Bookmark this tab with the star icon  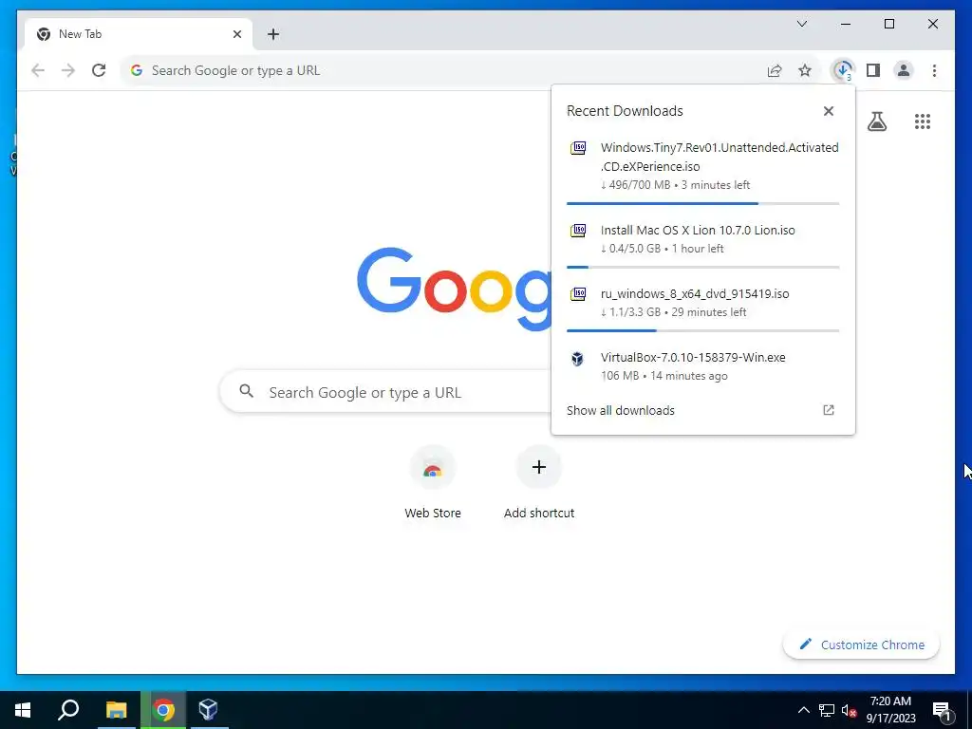pos(805,70)
